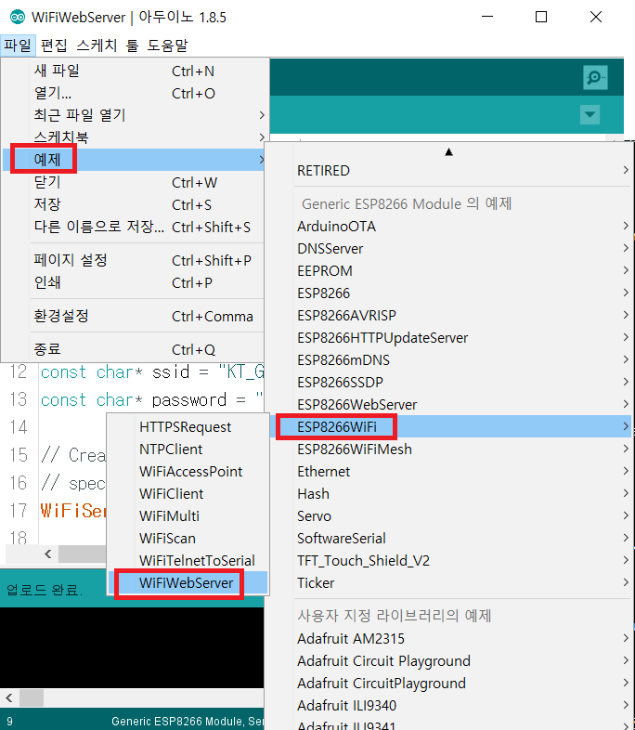Screen dimensions: 635x730
Task: Choose 종료 to quit
Action: click(135, 349)
